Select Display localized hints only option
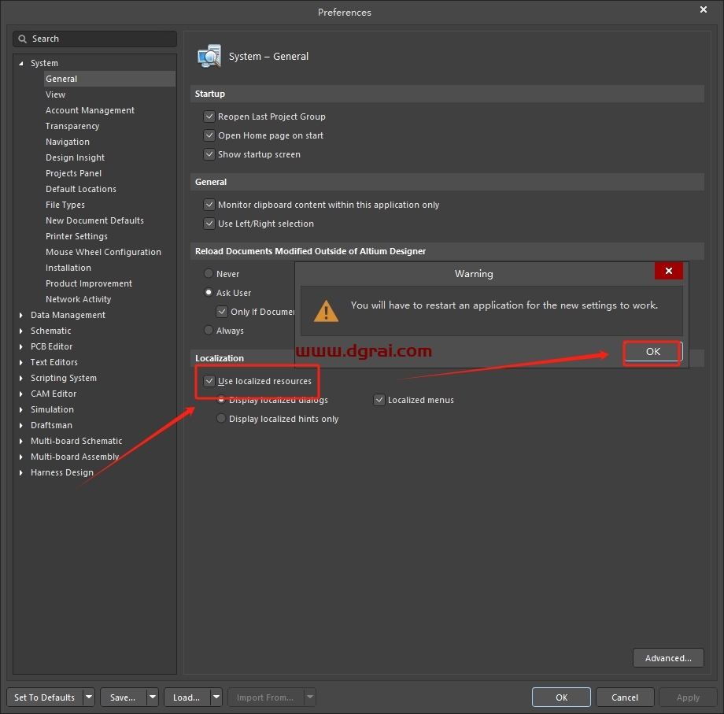Image resolution: width=724 pixels, height=714 pixels. pyautogui.click(x=221, y=419)
